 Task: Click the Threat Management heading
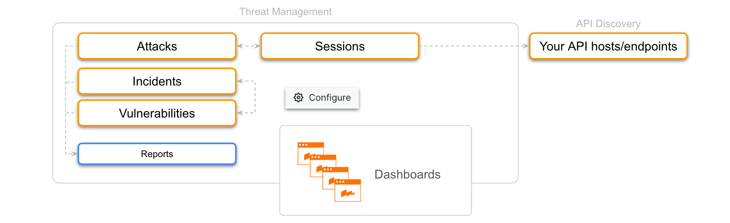pos(286,12)
